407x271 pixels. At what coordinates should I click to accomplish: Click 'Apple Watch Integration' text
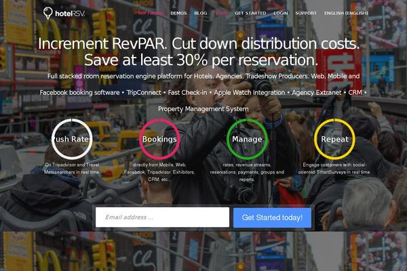(x=250, y=93)
